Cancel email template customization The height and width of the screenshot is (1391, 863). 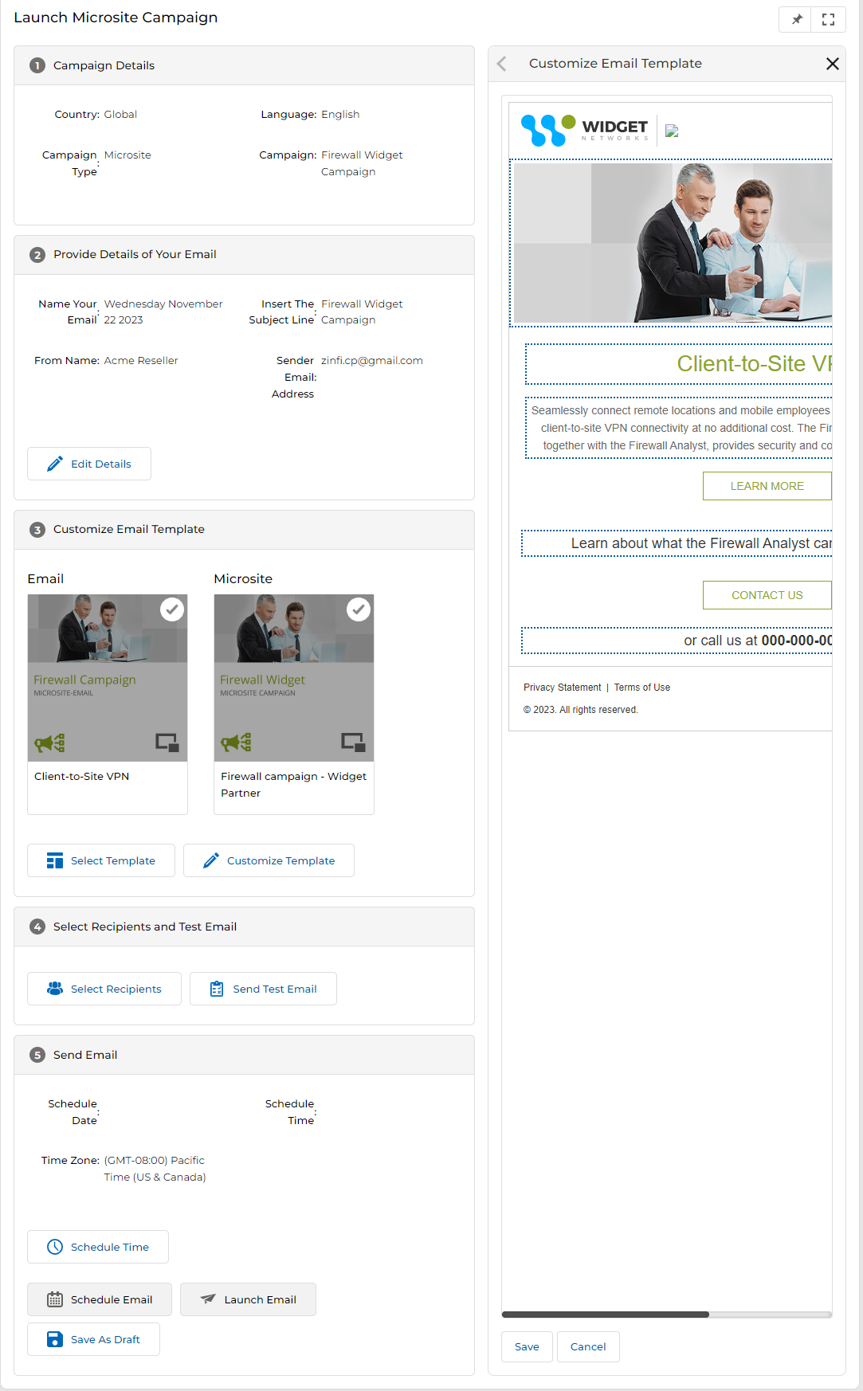(588, 1346)
